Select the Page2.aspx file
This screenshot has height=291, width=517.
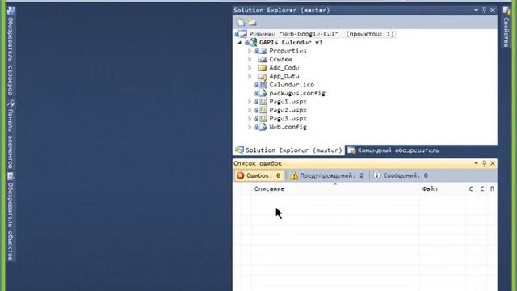288,110
